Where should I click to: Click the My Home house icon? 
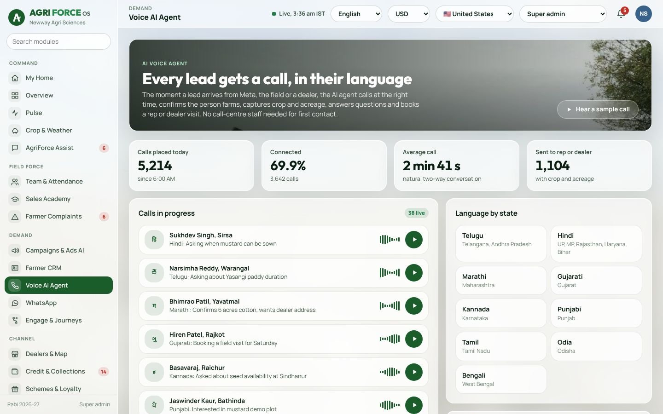tap(15, 78)
